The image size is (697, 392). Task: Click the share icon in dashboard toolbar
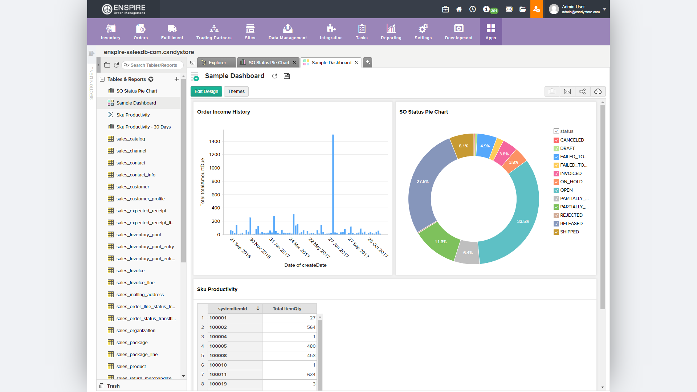click(x=582, y=91)
